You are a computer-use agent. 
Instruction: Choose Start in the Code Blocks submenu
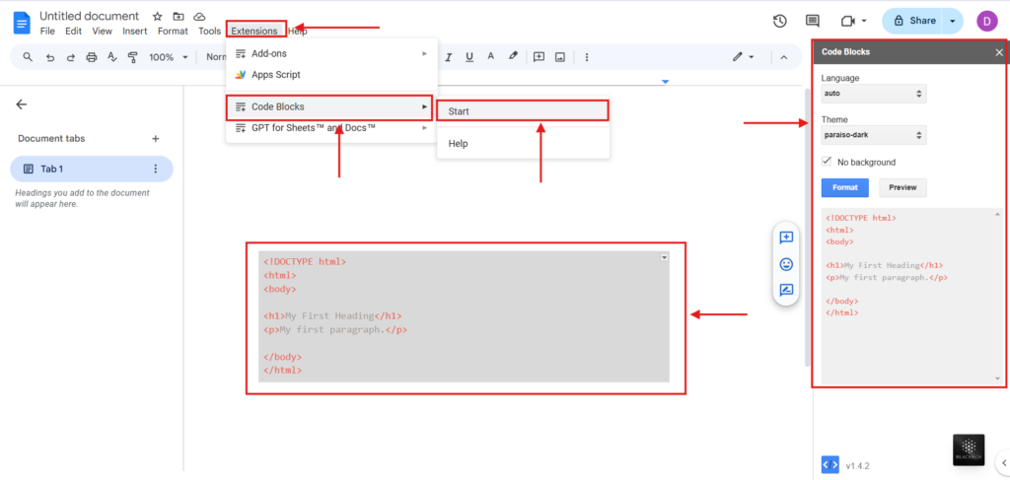522,111
